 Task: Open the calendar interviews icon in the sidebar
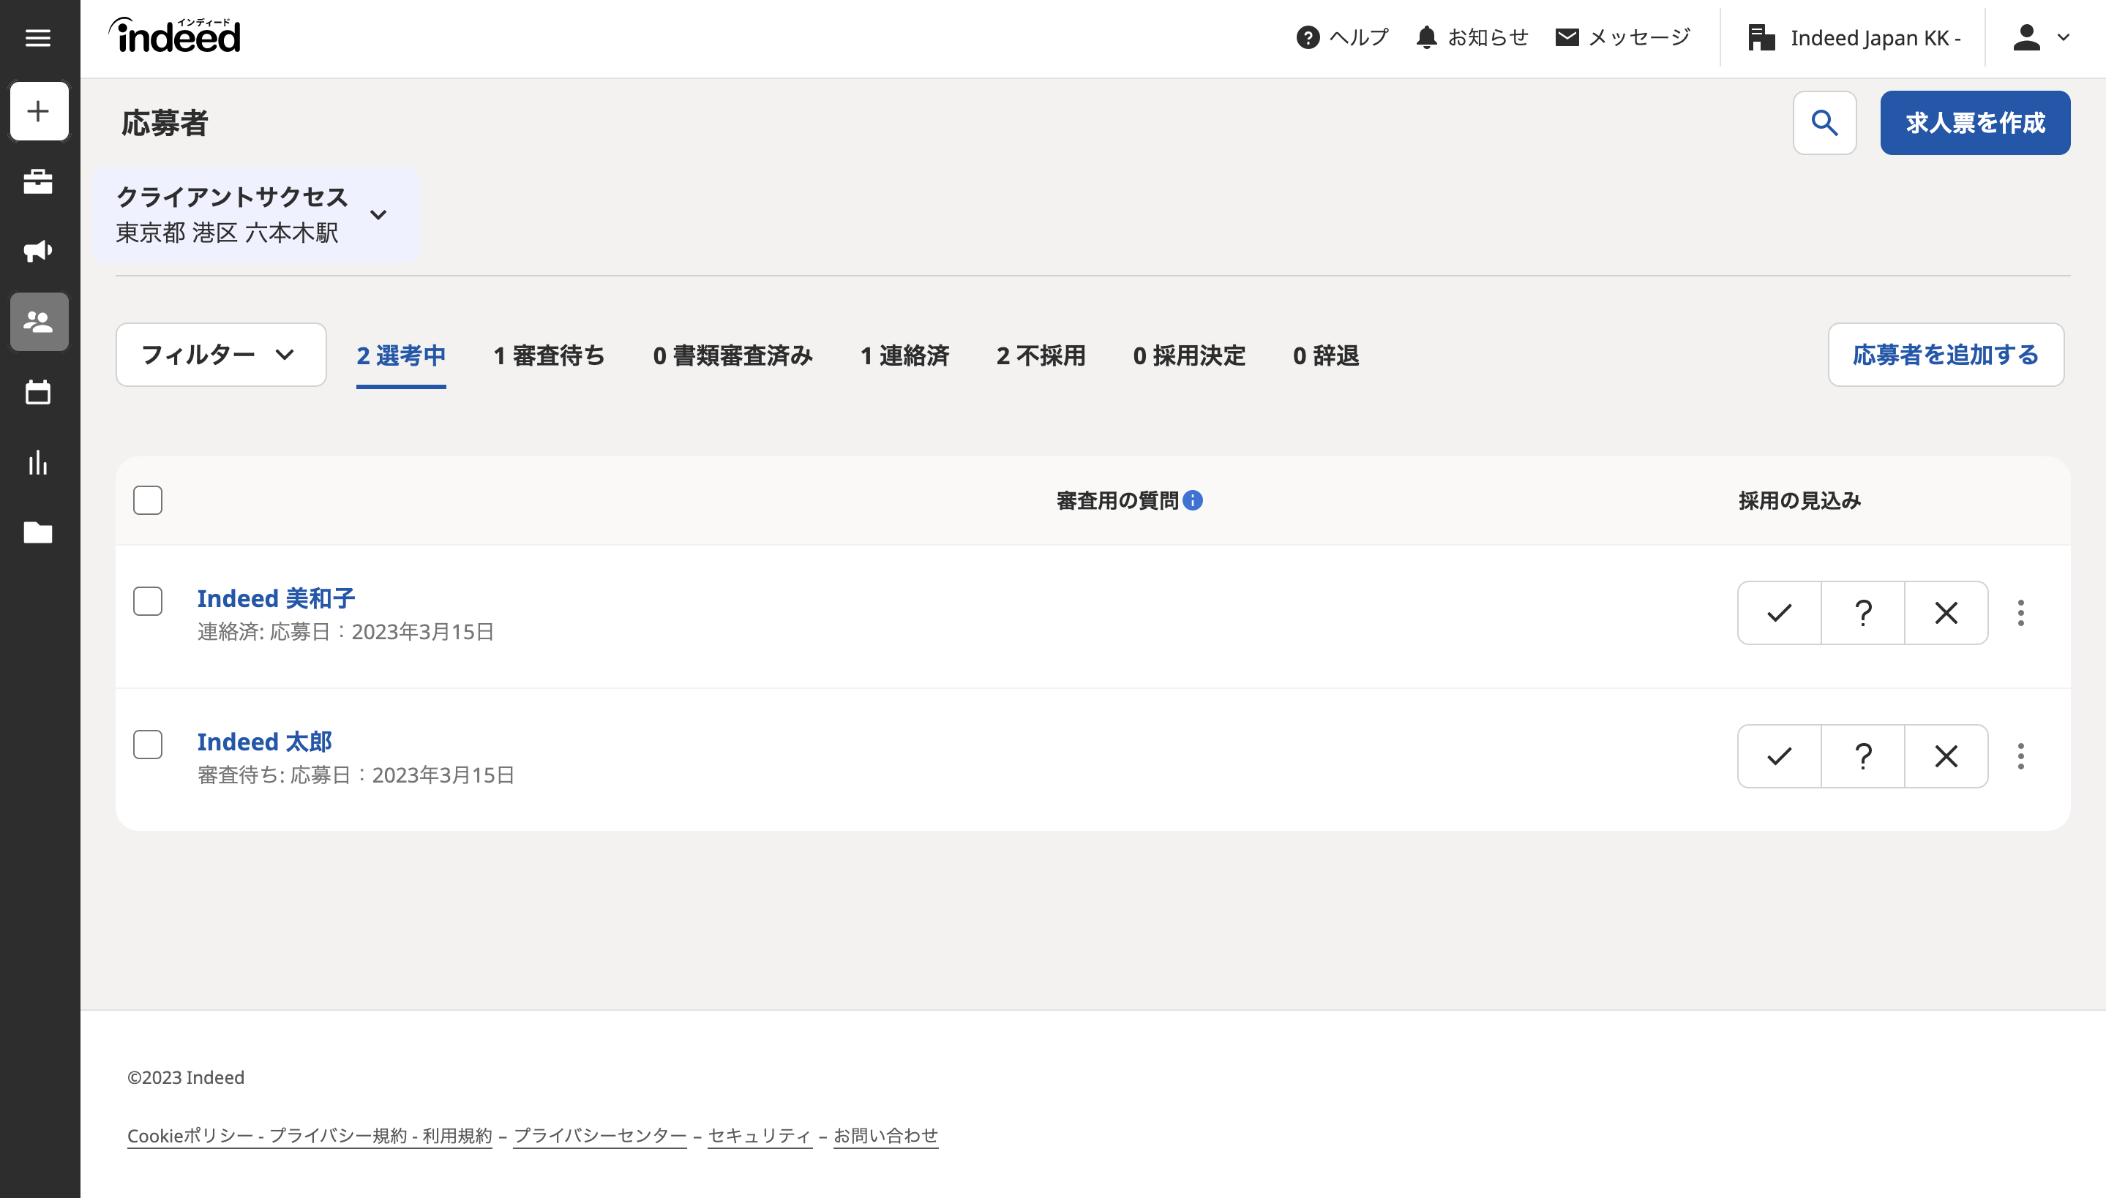tap(38, 393)
